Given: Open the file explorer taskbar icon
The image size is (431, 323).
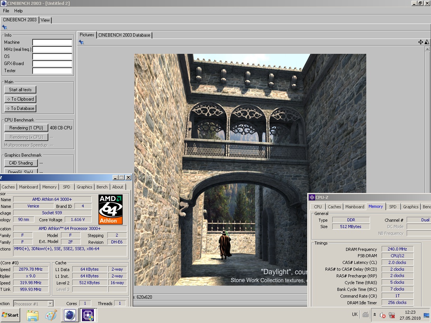Looking at the screenshot, I should [x=33, y=315].
